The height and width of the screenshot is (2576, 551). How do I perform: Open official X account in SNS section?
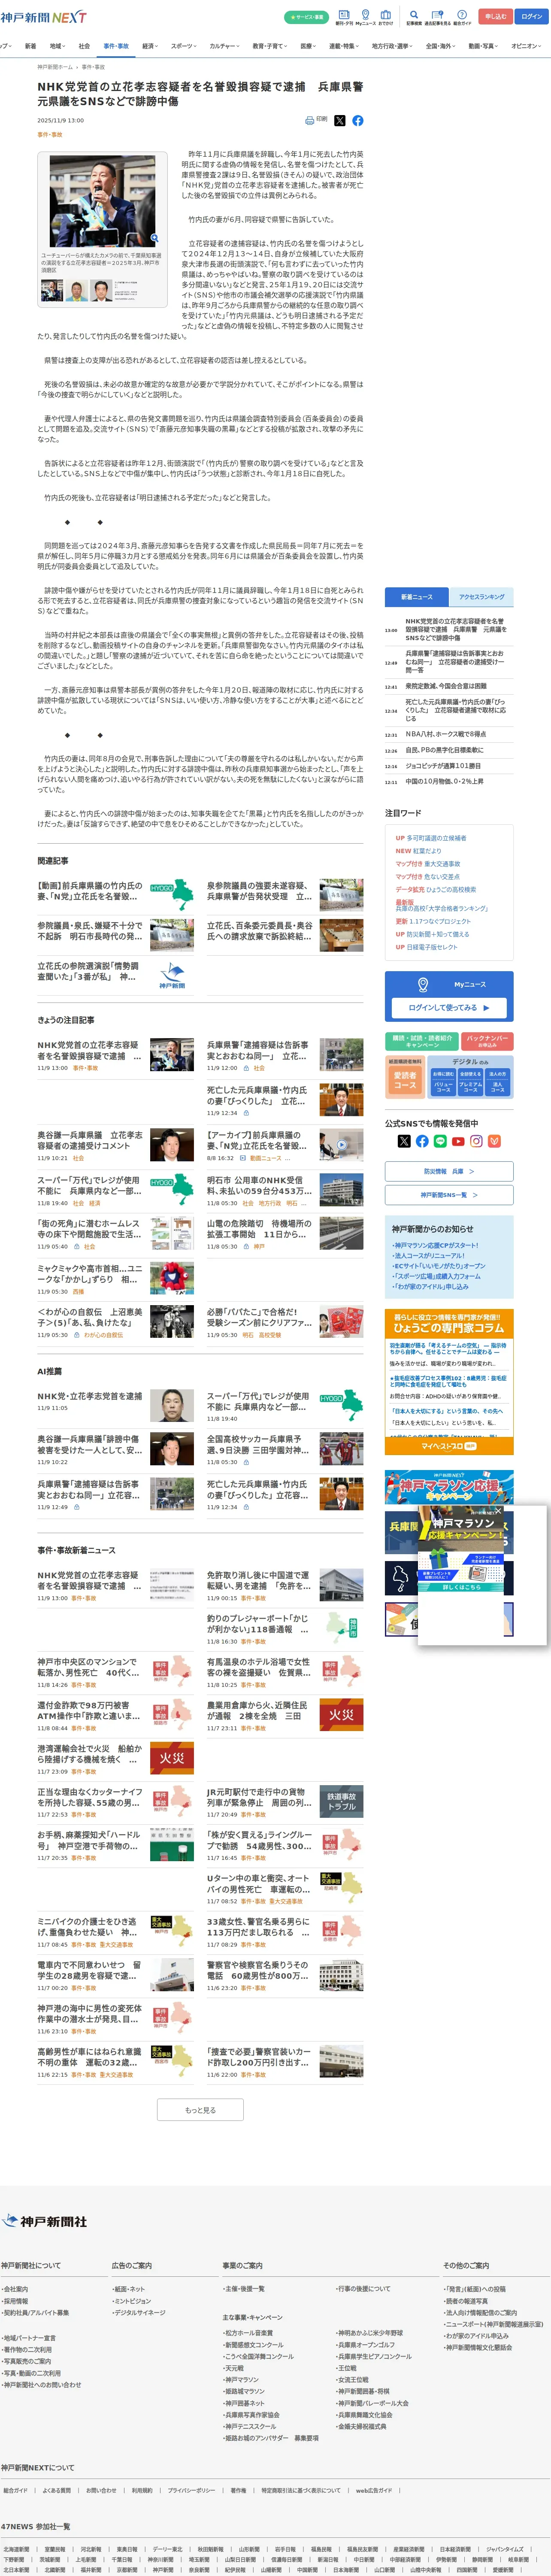pos(404,1141)
